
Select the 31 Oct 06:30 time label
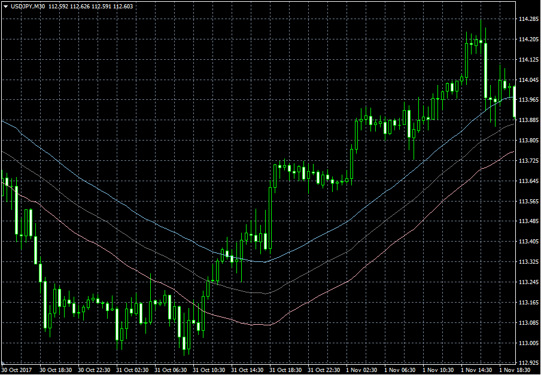pos(170,370)
